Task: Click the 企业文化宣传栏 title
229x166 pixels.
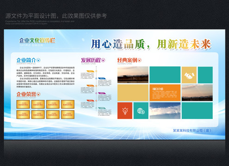Action: [37, 40]
